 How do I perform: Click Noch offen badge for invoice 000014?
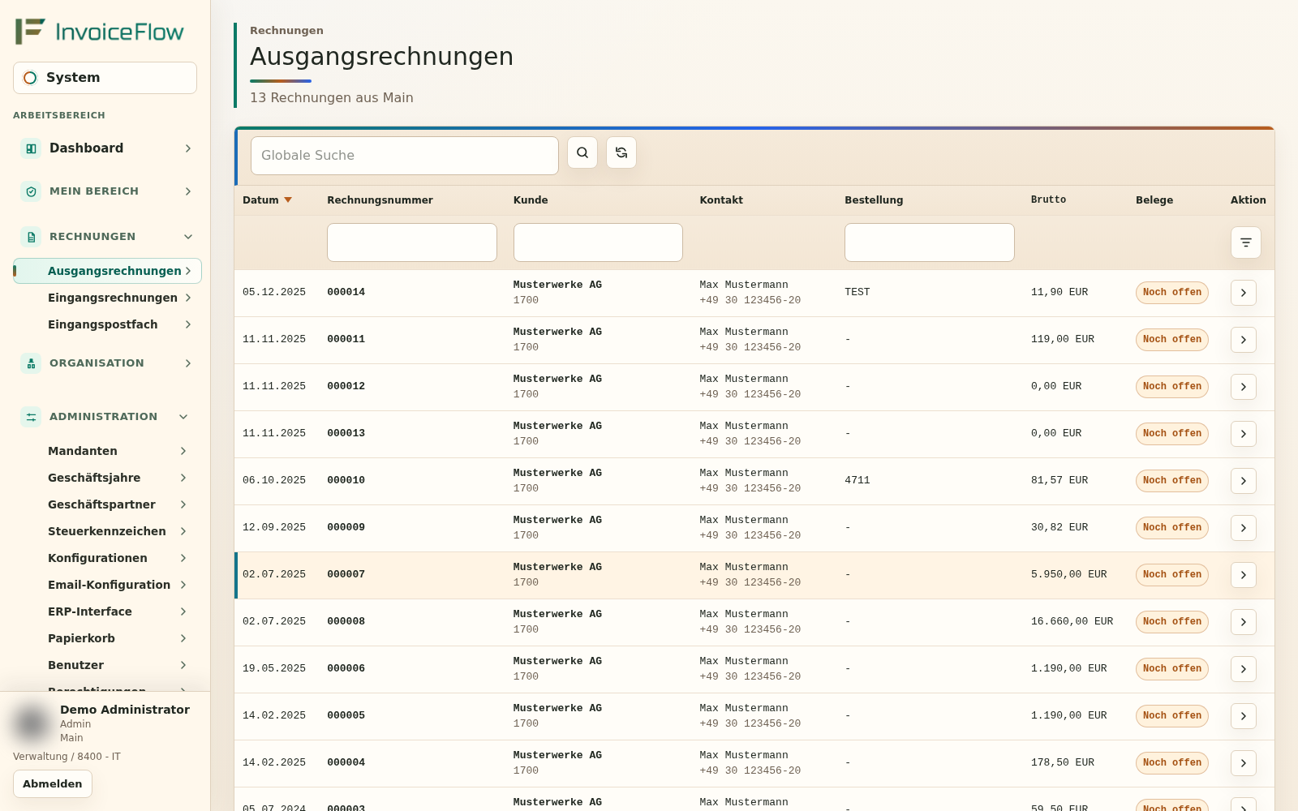pos(1172,293)
